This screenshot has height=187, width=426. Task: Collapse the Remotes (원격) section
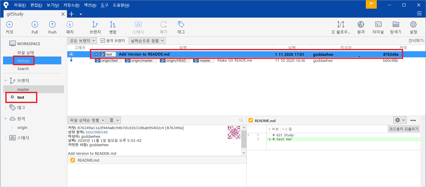(6, 118)
